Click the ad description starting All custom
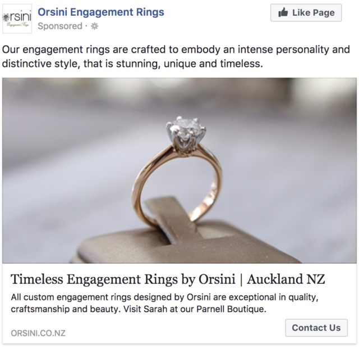The height and width of the screenshot is (348, 359). click(x=164, y=303)
